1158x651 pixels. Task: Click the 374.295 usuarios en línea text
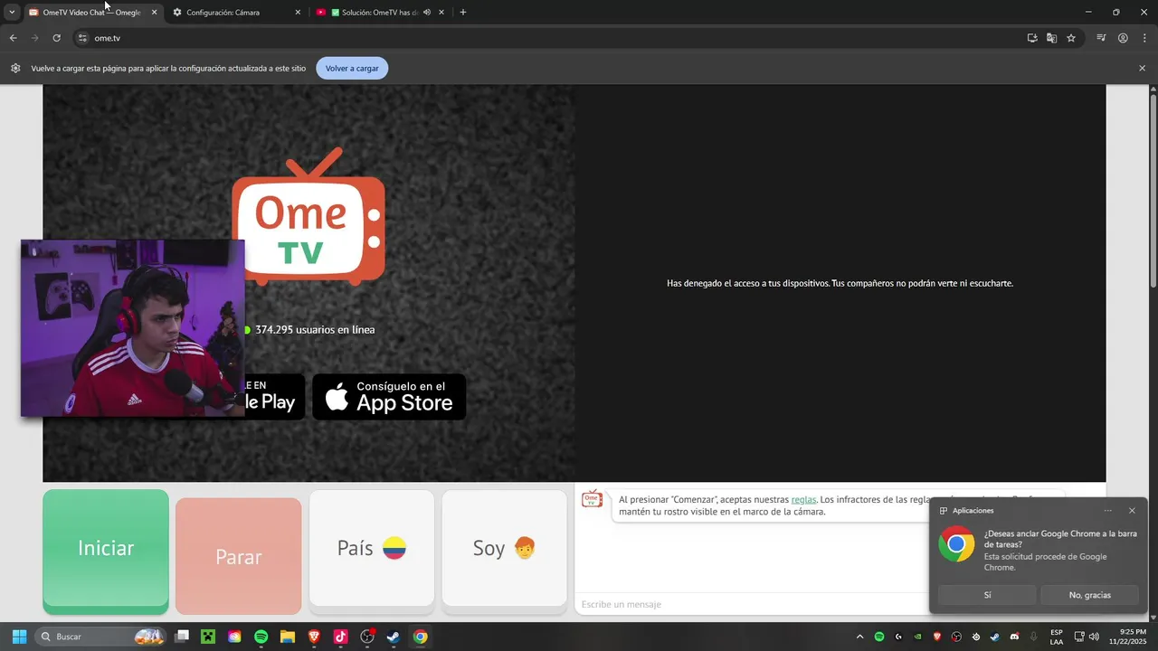(x=315, y=330)
